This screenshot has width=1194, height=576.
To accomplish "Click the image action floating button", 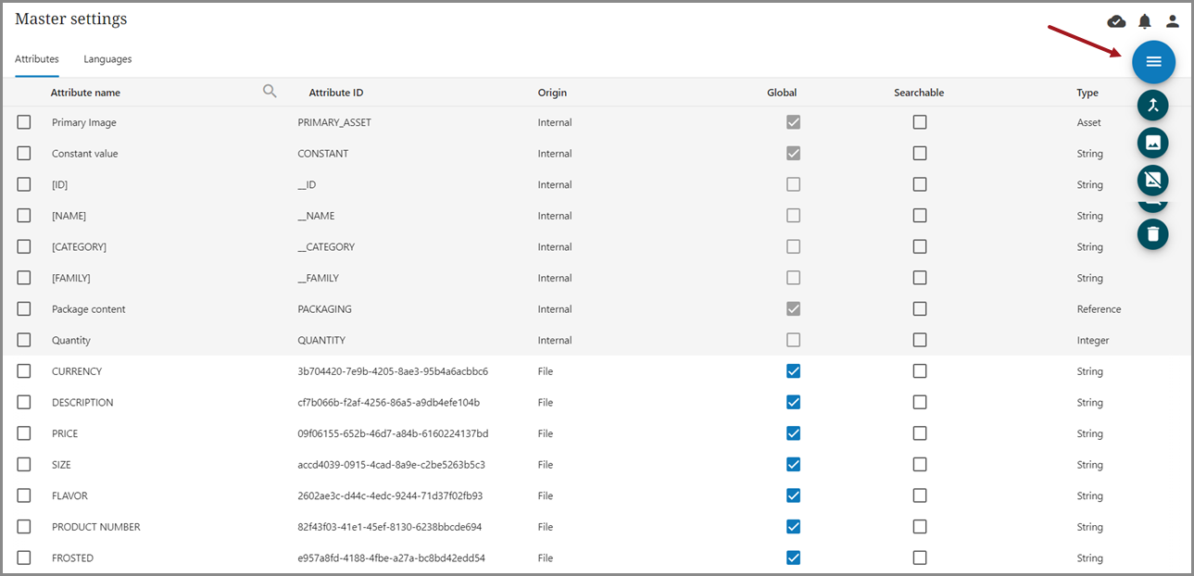I will pyautogui.click(x=1152, y=143).
